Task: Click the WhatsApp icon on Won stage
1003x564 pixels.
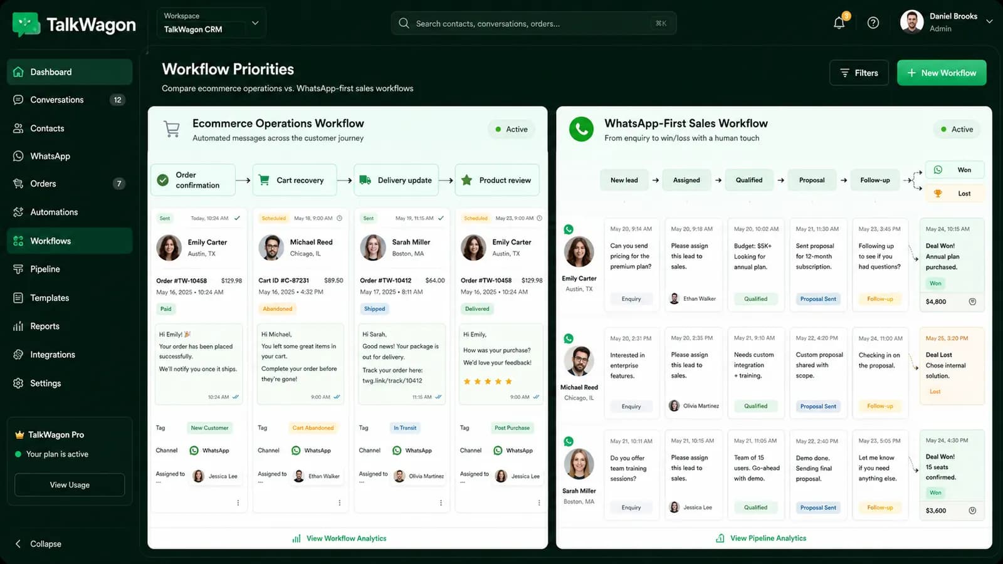Action: 938,170
